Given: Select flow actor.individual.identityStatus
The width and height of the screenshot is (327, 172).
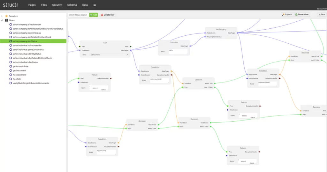Looking at the screenshot, I should [27, 54].
